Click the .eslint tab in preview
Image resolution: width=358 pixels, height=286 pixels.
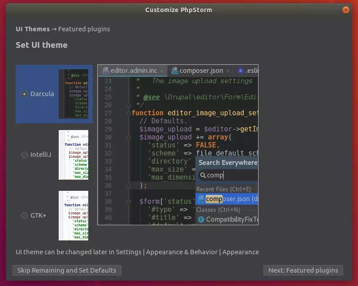tap(246, 71)
